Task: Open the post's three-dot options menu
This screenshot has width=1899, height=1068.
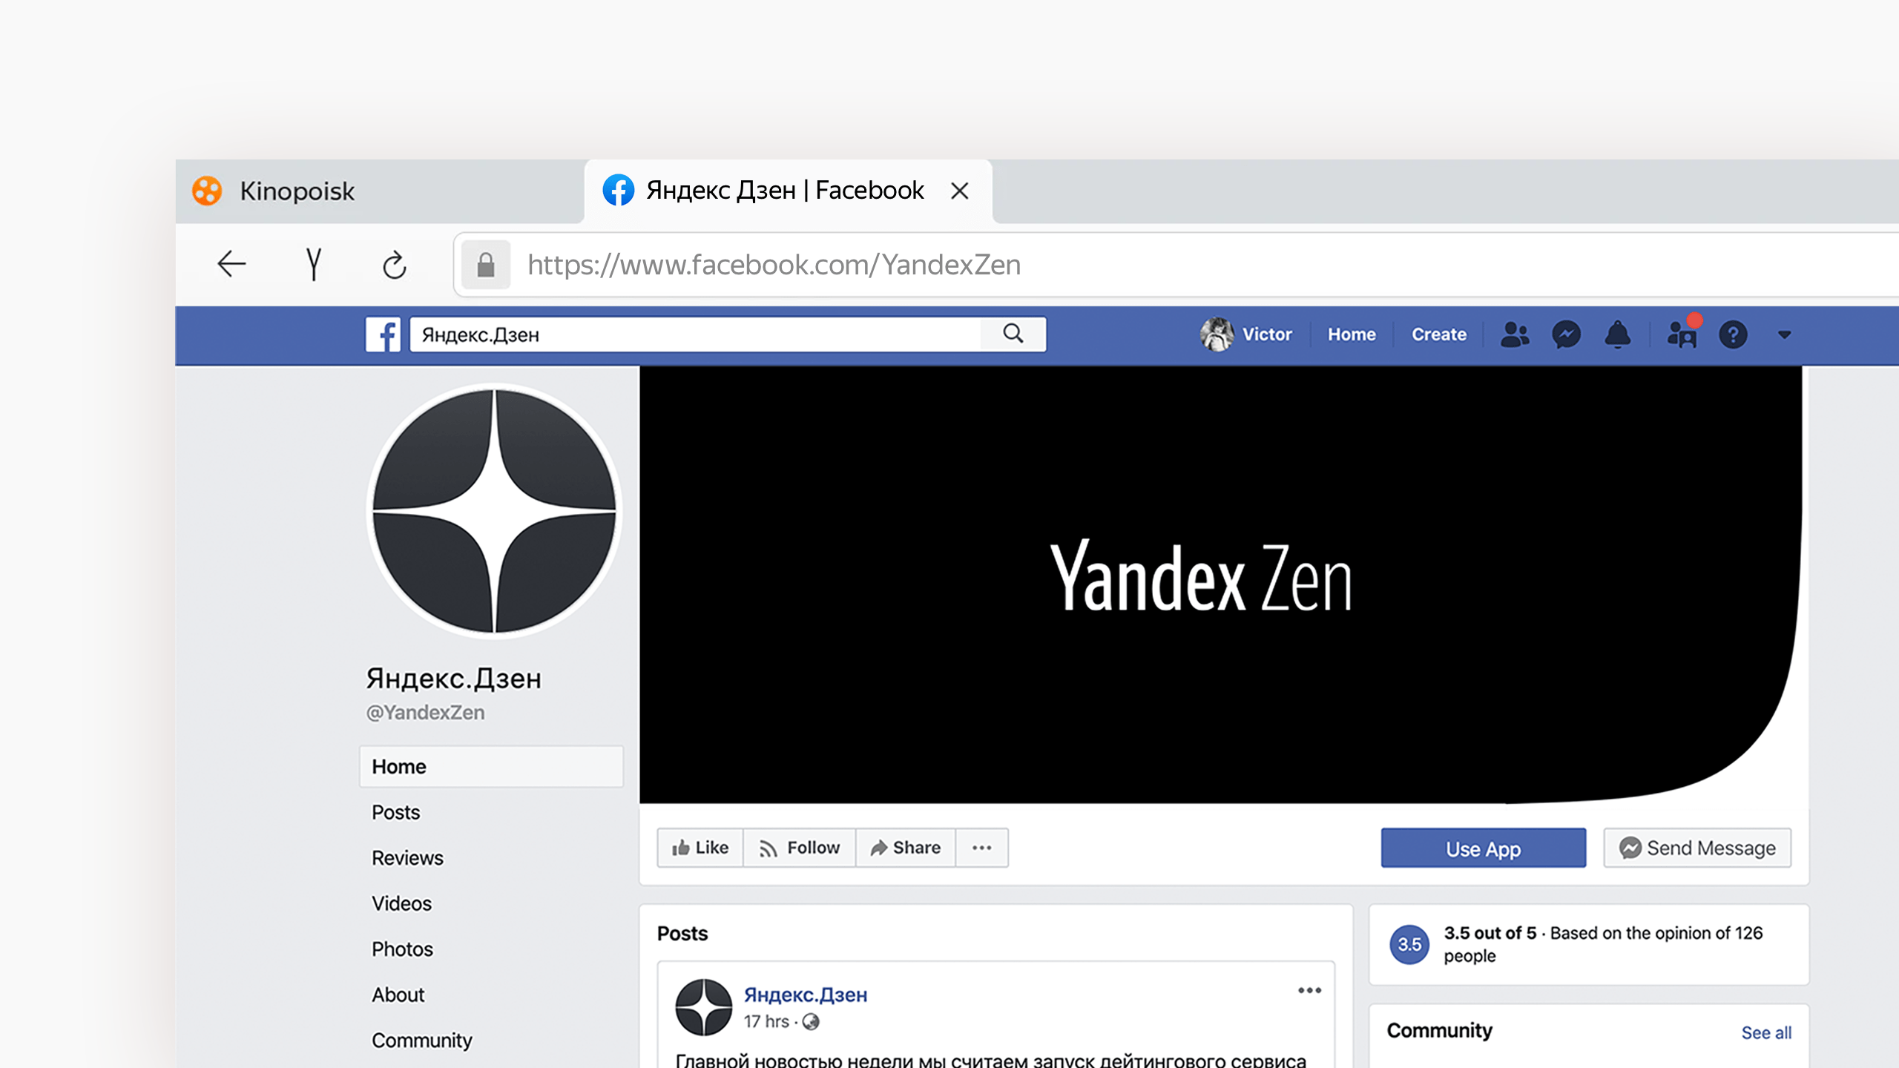Action: click(1309, 990)
